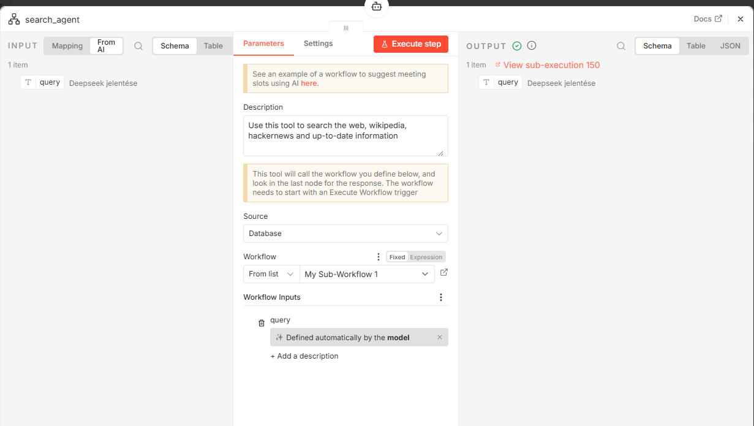Remove model-defined value with the x icon
The width and height of the screenshot is (754, 426).
click(440, 337)
